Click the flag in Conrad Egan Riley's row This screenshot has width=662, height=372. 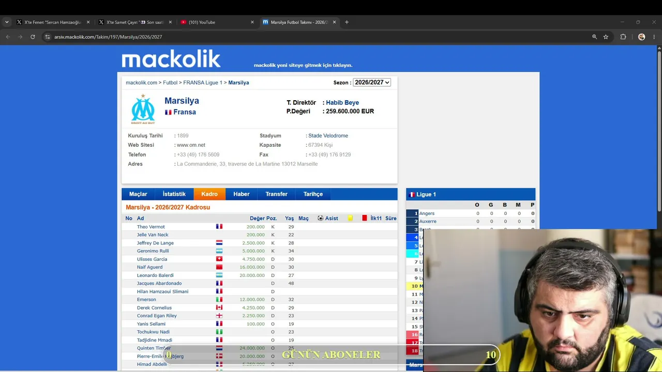tap(219, 316)
